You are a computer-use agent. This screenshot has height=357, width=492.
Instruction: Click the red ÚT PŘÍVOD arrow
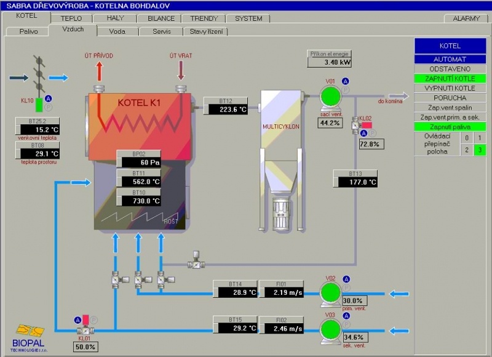pyautogui.click(x=99, y=71)
